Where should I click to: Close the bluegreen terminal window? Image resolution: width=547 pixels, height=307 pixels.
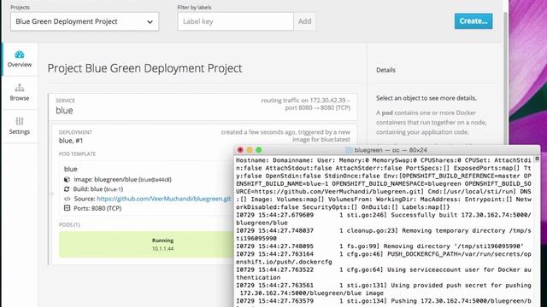pyautogui.click(x=240, y=150)
